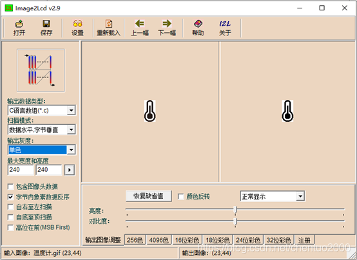Enable 包含图像头数据 checkbox

click(10, 187)
